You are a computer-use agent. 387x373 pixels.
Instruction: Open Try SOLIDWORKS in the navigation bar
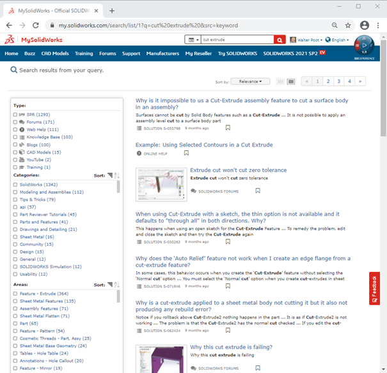(237, 53)
